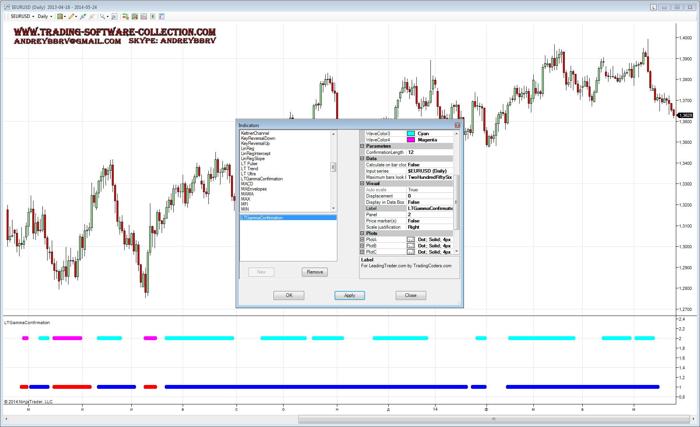Open the Daily interval dropdown
The height and width of the screenshot is (427, 700).
tap(45, 16)
